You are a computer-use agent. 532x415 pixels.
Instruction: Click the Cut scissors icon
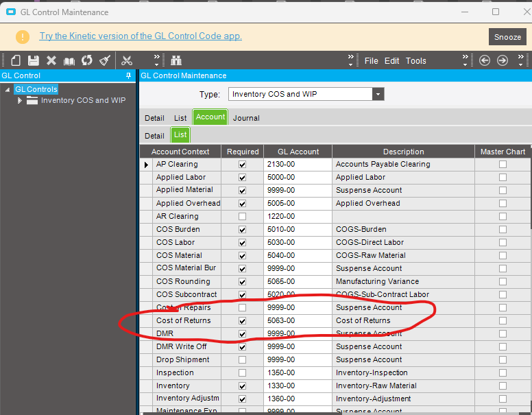click(127, 61)
